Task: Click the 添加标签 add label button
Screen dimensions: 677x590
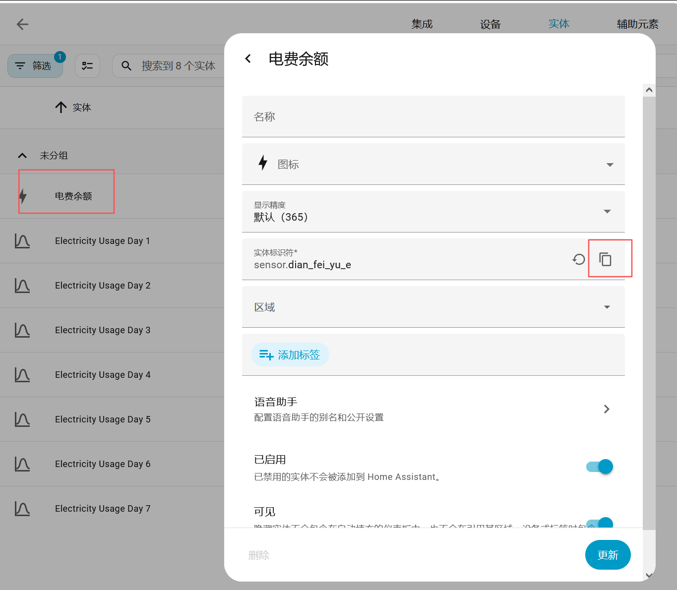Action: coord(290,354)
